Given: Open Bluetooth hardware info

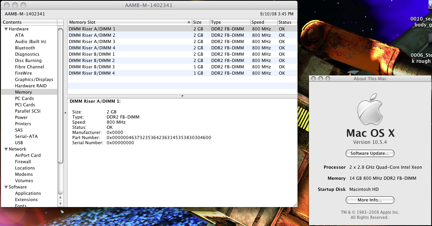Looking at the screenshot, I should coord(25,48).
